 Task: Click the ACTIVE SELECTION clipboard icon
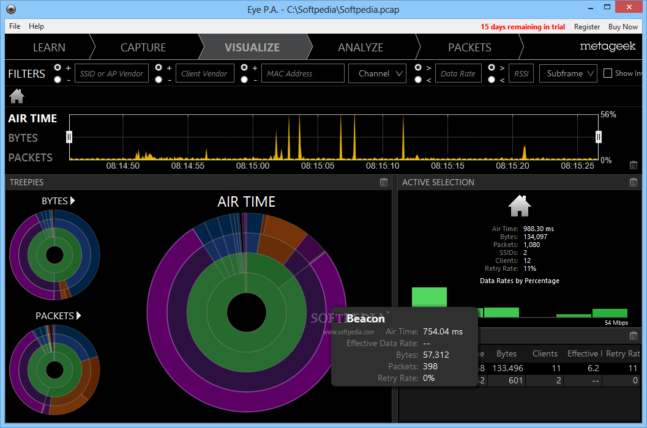point(634,182)
